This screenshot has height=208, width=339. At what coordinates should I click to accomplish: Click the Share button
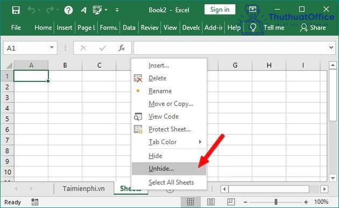(313, 27)
